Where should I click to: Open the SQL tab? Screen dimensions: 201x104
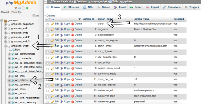88,7
